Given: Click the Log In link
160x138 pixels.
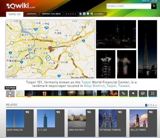Looking at the screenshot, I should 154,1.
